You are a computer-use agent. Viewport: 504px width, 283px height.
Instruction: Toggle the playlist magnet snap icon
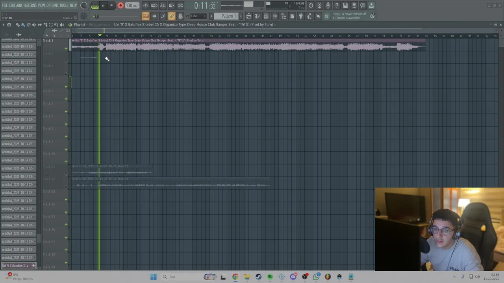[9, 25]
